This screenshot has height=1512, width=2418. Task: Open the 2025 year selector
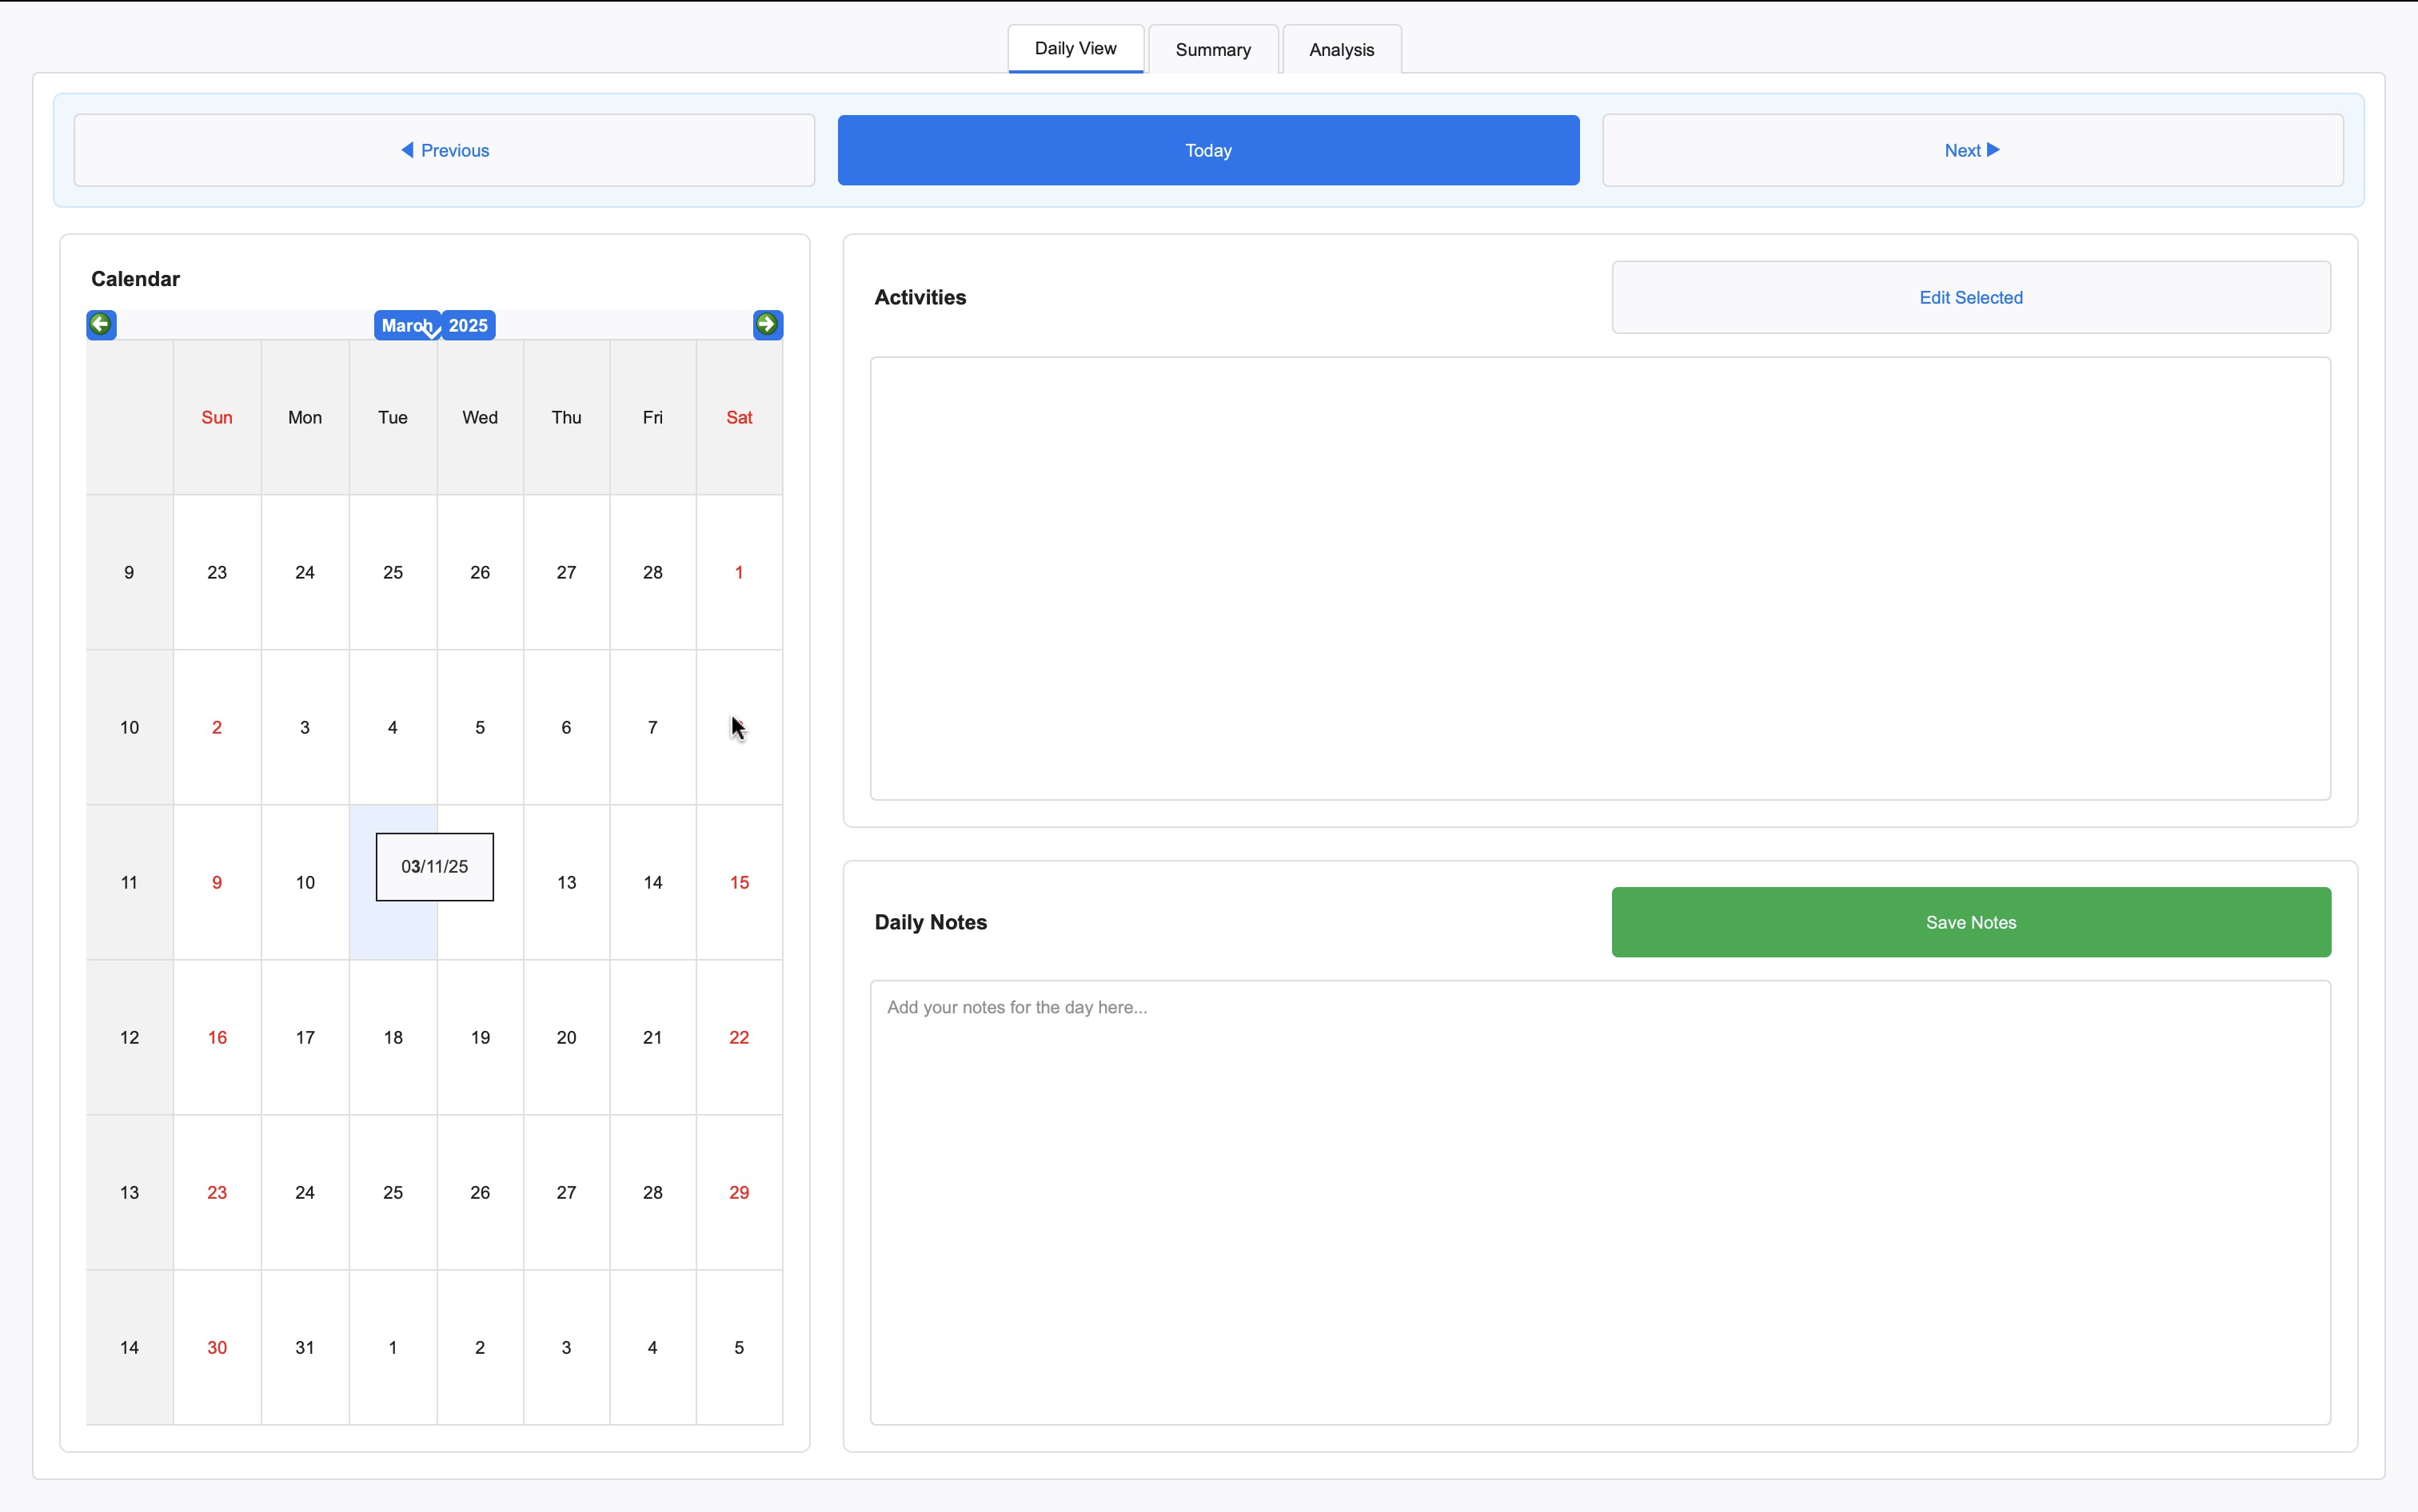pyautogui.click(x=469, y=326)
